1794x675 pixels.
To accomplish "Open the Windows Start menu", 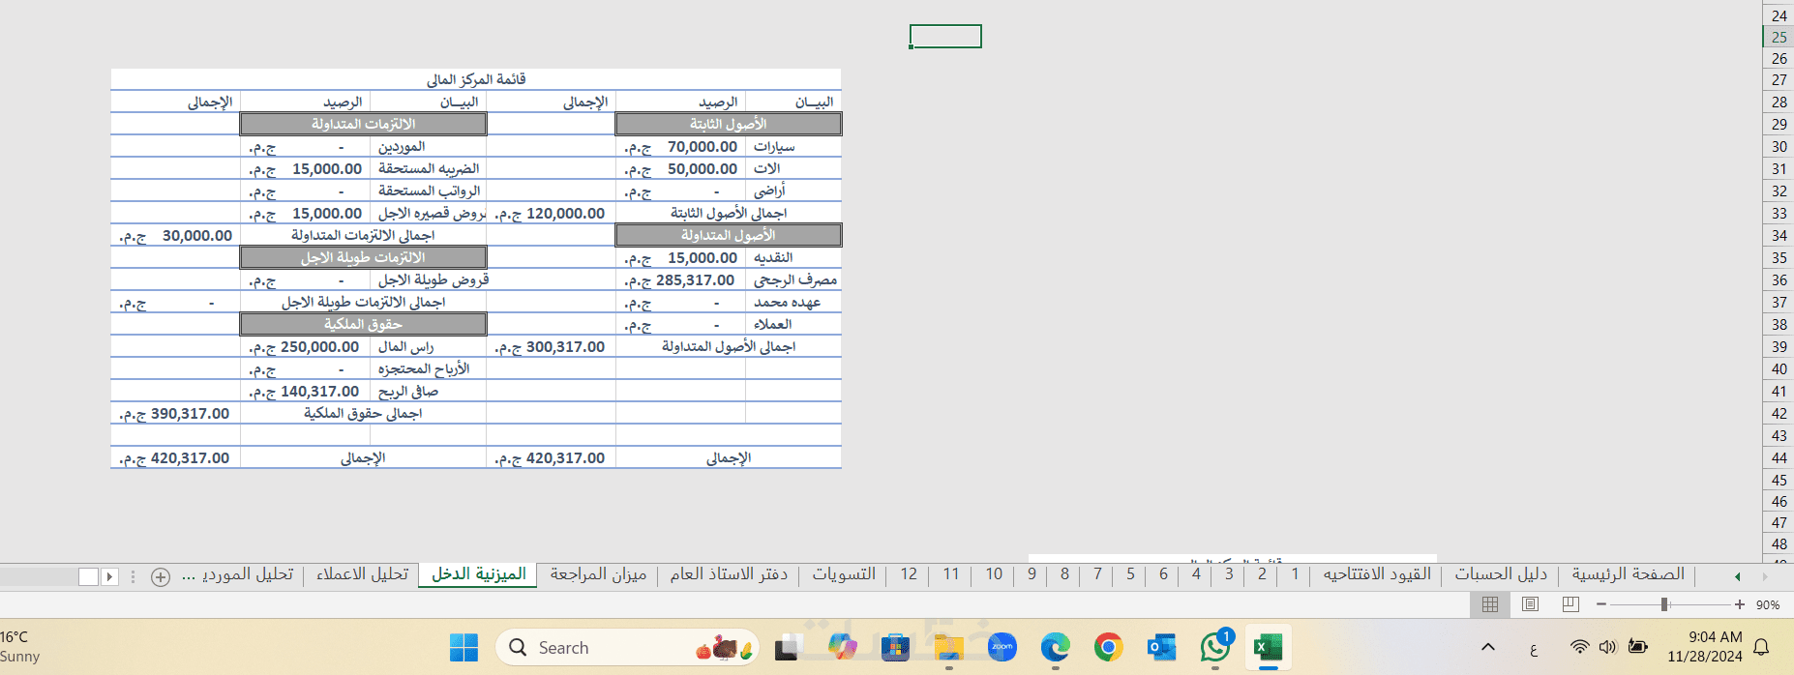I will click(x=464, y=648).
